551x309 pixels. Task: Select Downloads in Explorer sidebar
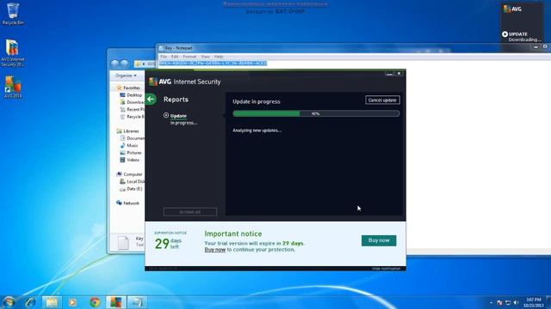132,102
